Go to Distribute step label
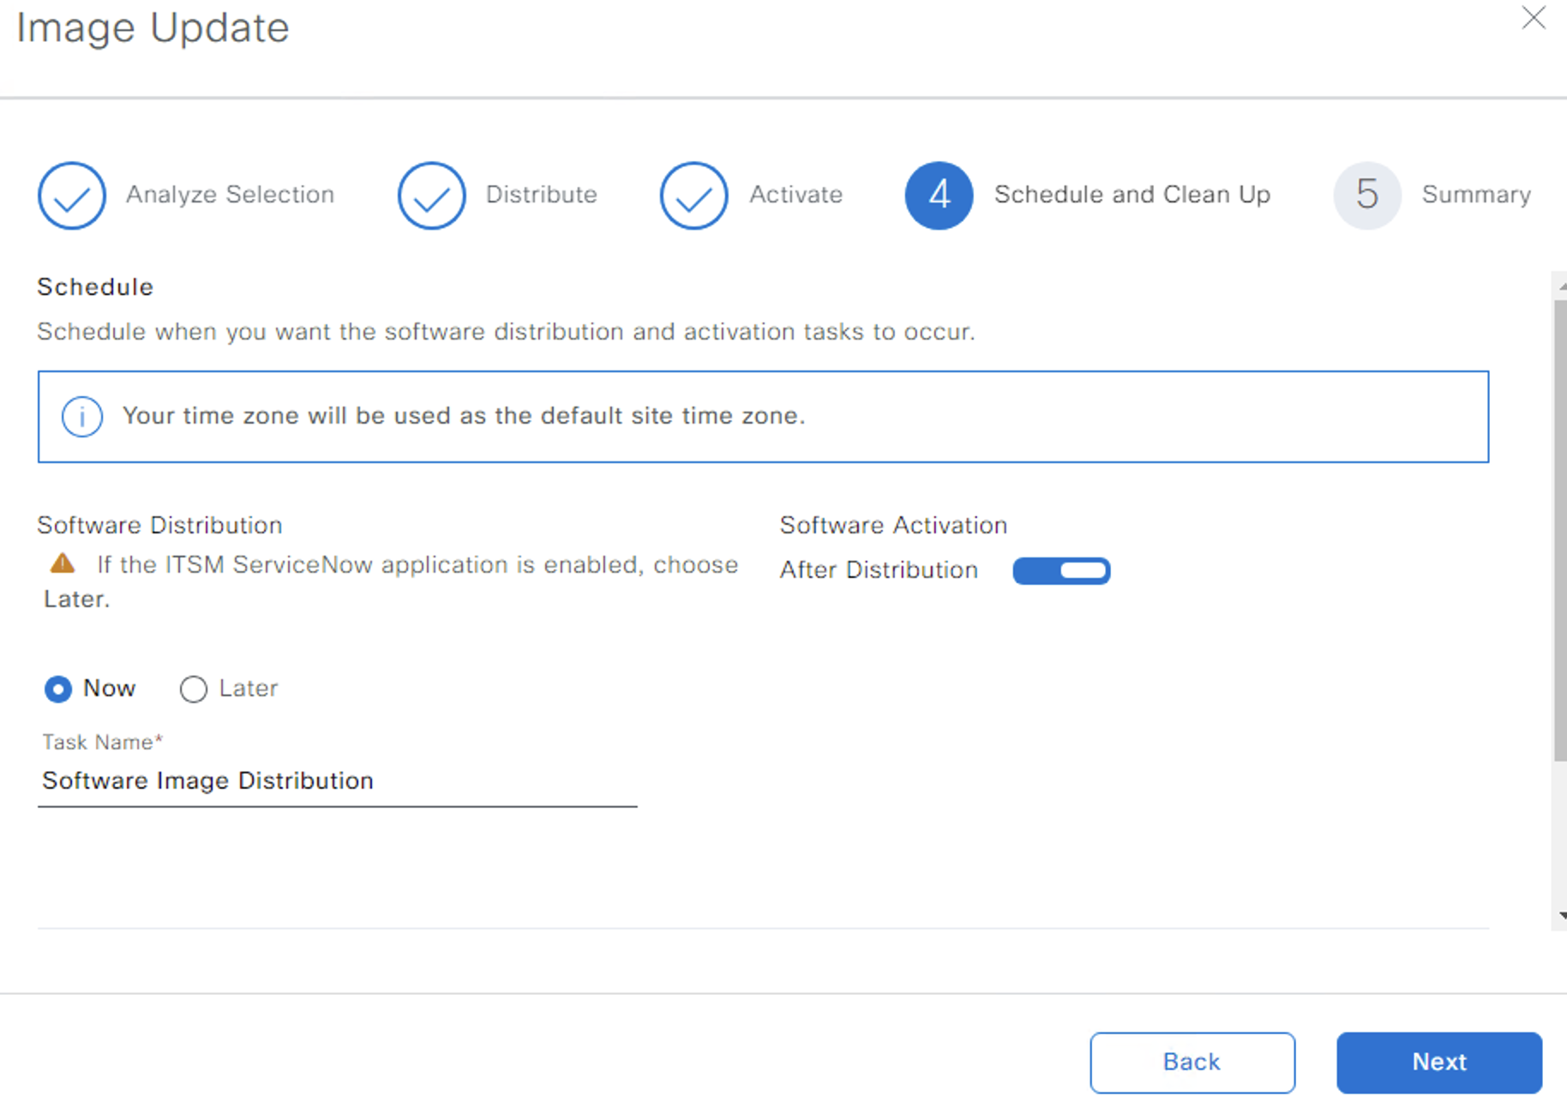This screenshot has width=1567, height=1120. (541, 195)
